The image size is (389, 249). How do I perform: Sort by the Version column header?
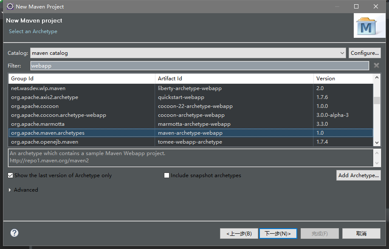(344, 79)
